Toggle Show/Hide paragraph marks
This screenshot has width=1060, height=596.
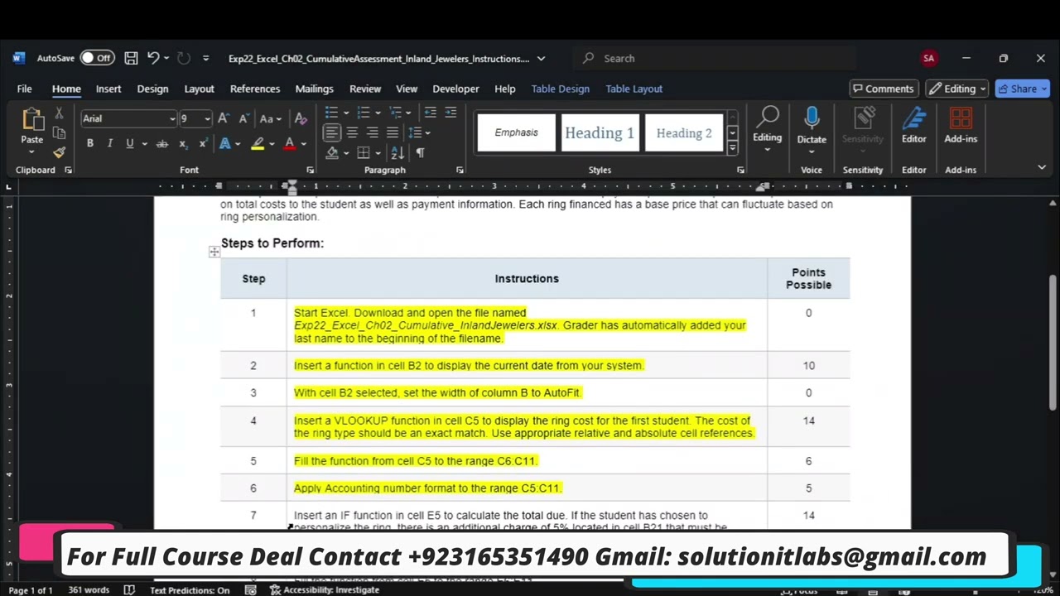coord(420,152)
